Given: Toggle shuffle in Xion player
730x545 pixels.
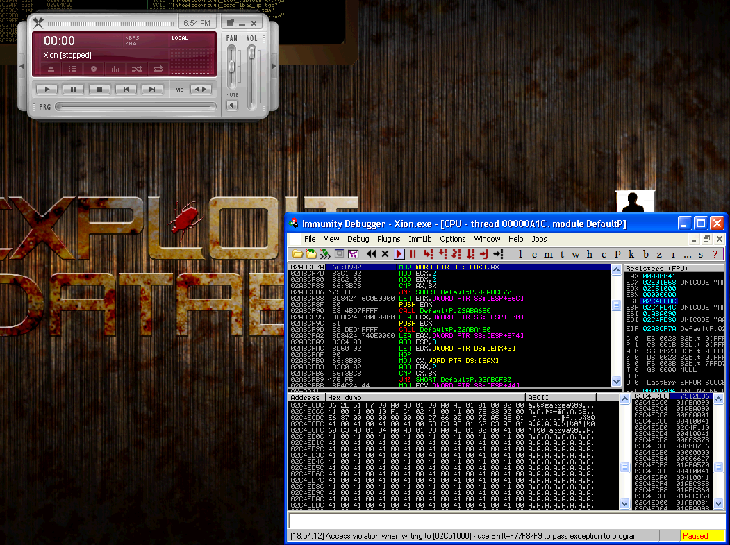Looking at the screenshot, I should tap(137, 69).
